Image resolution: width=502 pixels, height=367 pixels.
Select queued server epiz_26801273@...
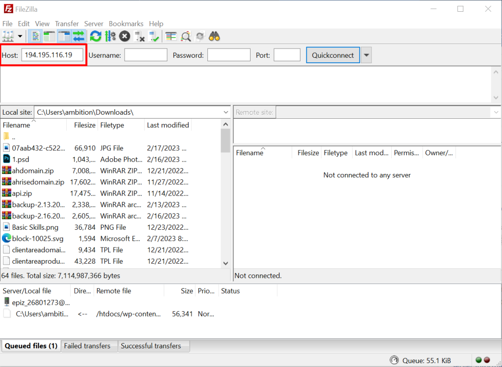pyautogui.click(x=36, y=302)
